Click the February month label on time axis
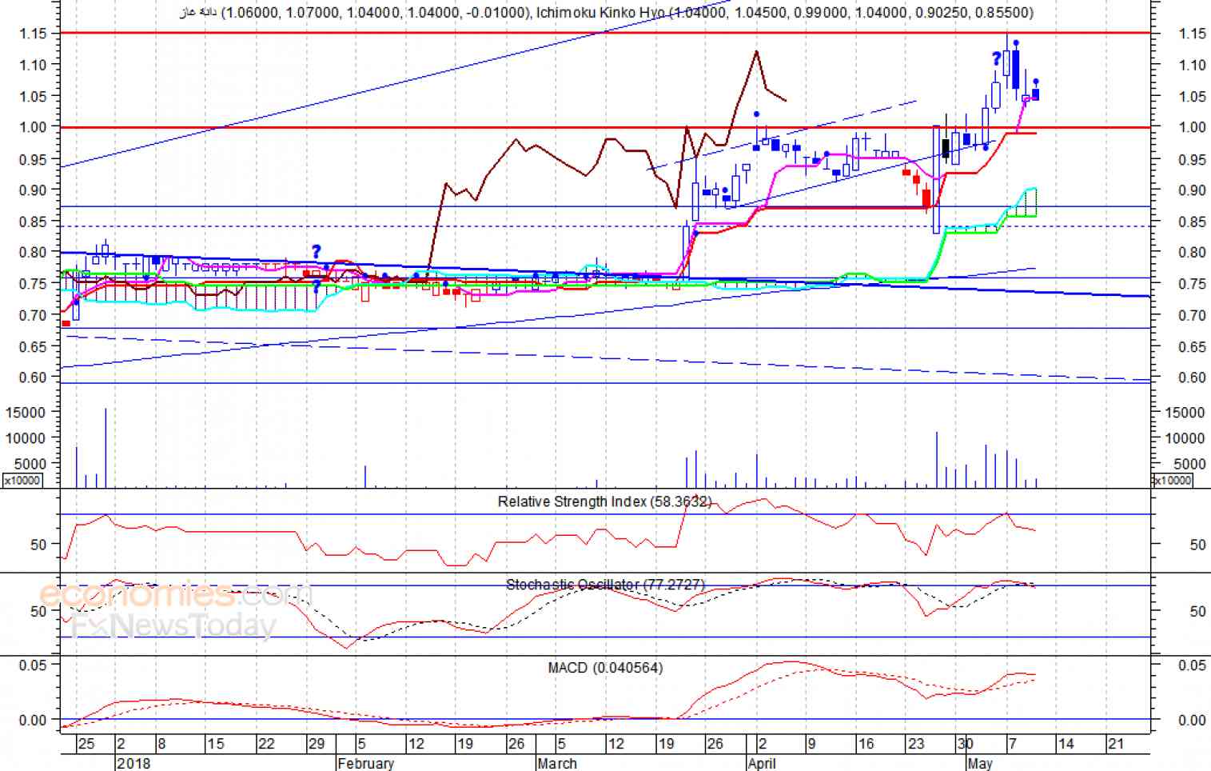 click(366, 763)
